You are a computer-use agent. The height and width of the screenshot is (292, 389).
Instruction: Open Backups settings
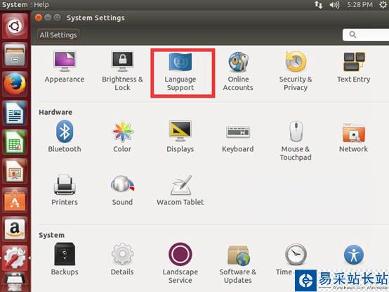coord(65,259)
